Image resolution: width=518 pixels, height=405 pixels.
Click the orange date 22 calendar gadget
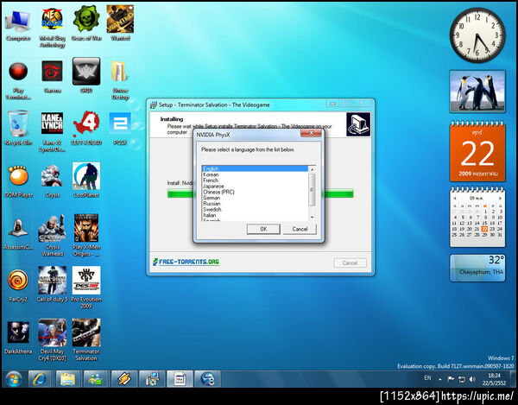point(477,152)
